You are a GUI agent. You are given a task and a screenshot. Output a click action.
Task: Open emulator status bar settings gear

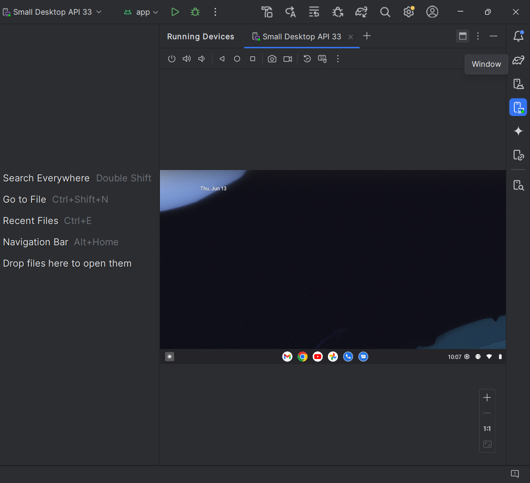click(x=467, y=357)
